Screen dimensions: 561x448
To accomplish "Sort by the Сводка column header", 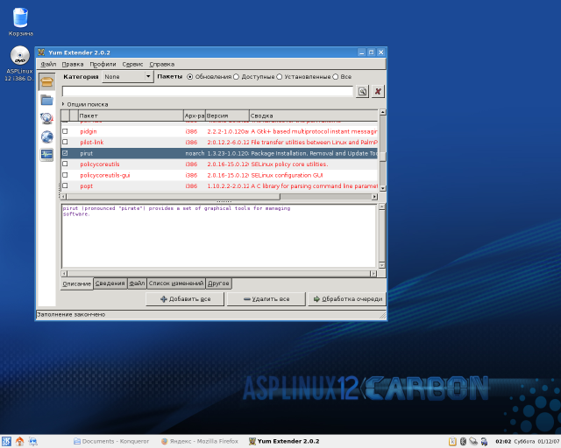I will 313,115.
